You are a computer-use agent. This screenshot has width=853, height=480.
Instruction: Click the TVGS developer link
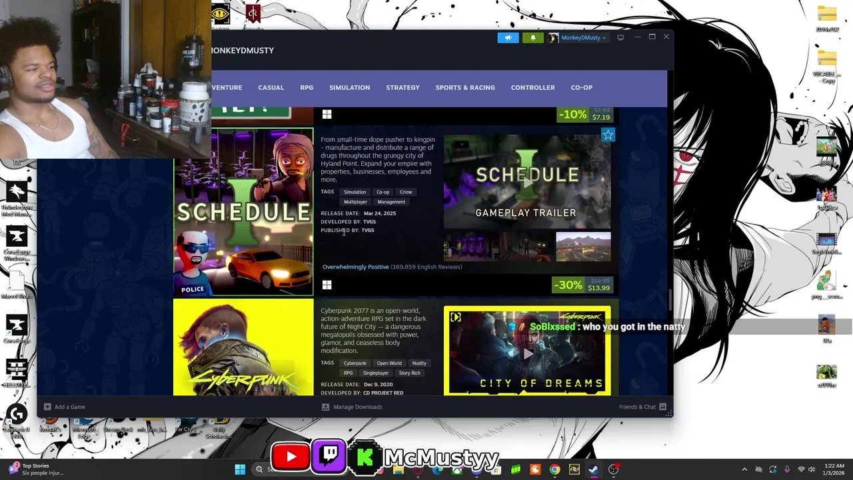coord(370,221)
